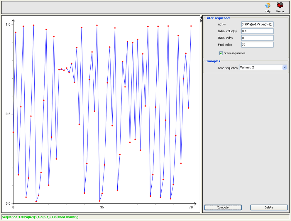Image resolution: width=291 pixels, height=221 pixels.
Task: Click into the Initial index field
Action: (257, 38)
